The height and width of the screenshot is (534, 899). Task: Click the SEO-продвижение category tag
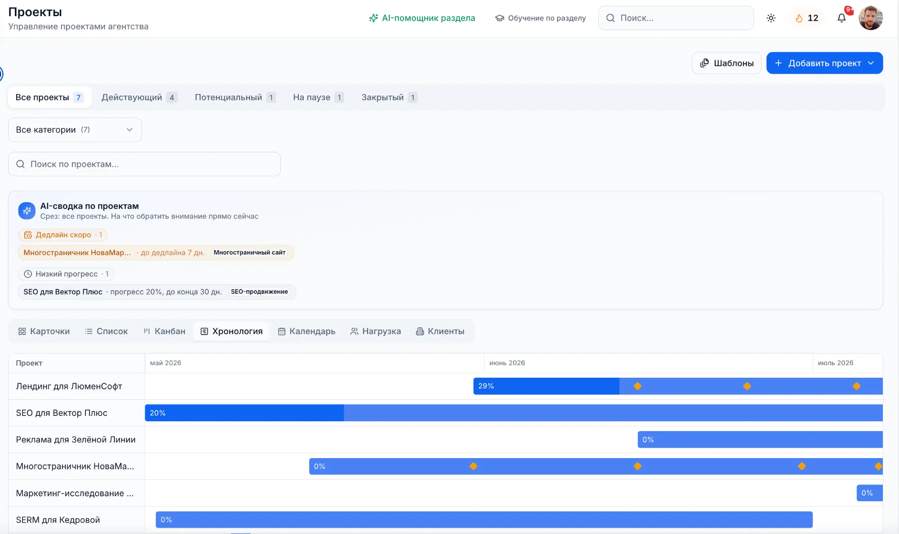coord(259,292)
